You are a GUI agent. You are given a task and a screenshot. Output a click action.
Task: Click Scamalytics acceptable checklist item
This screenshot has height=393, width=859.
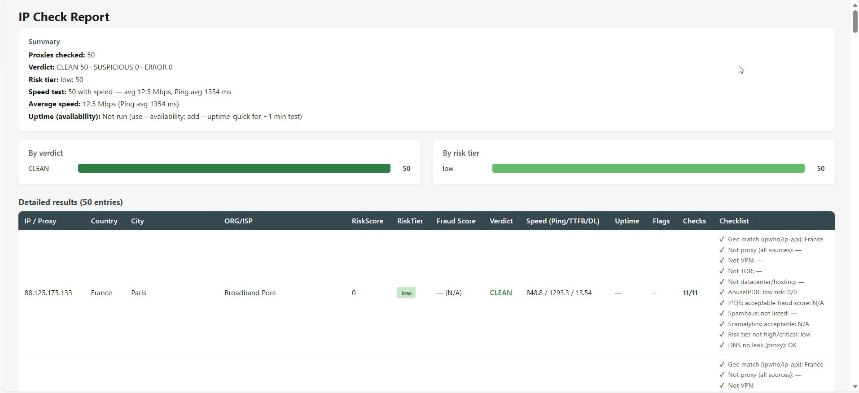[764, 324]
